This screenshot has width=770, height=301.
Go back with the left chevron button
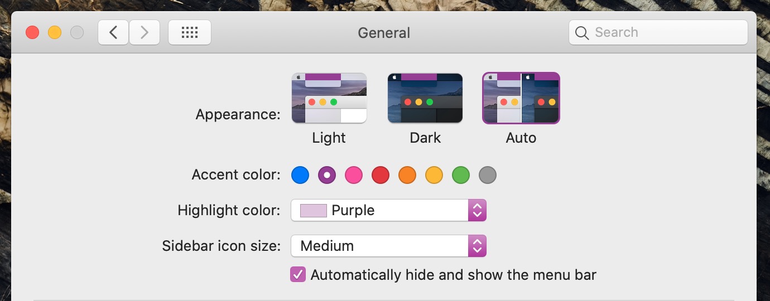[113, 32]
